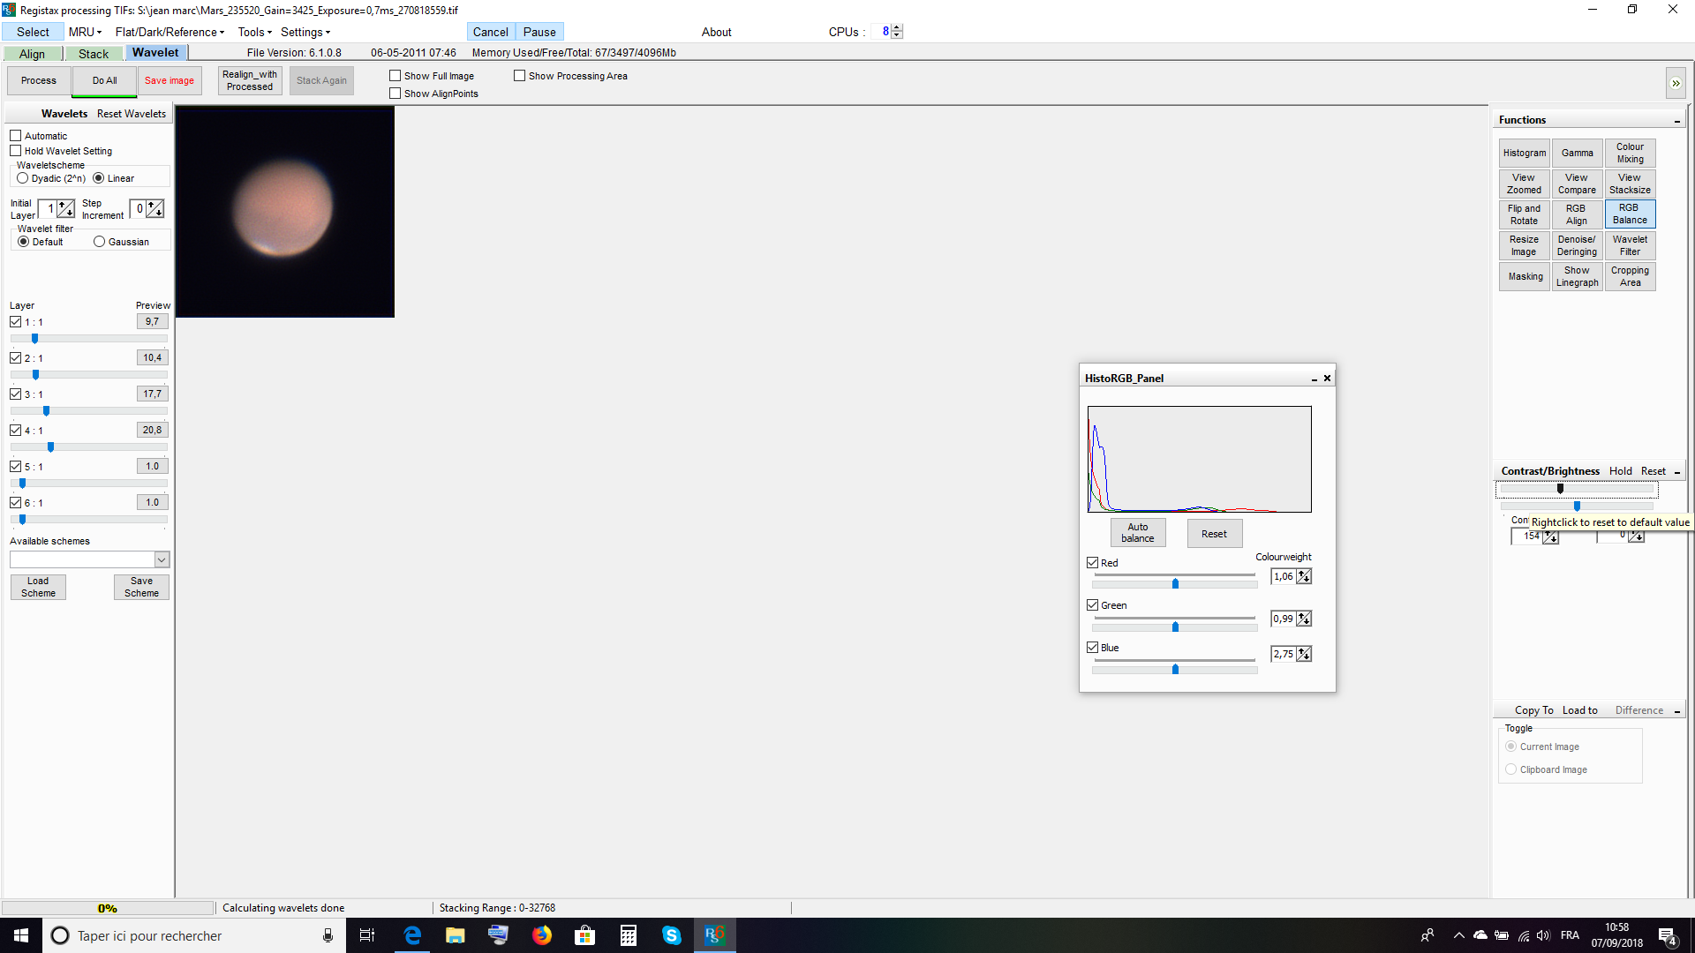Open the Tools menu
This screenshot has height=953, width=1695.
click(x=254, y=32)
